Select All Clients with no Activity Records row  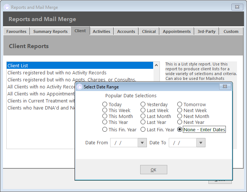[x=41, y=87]
